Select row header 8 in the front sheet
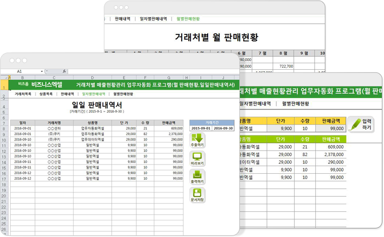The height and width of the screenshot is (237, 384). 4,129
